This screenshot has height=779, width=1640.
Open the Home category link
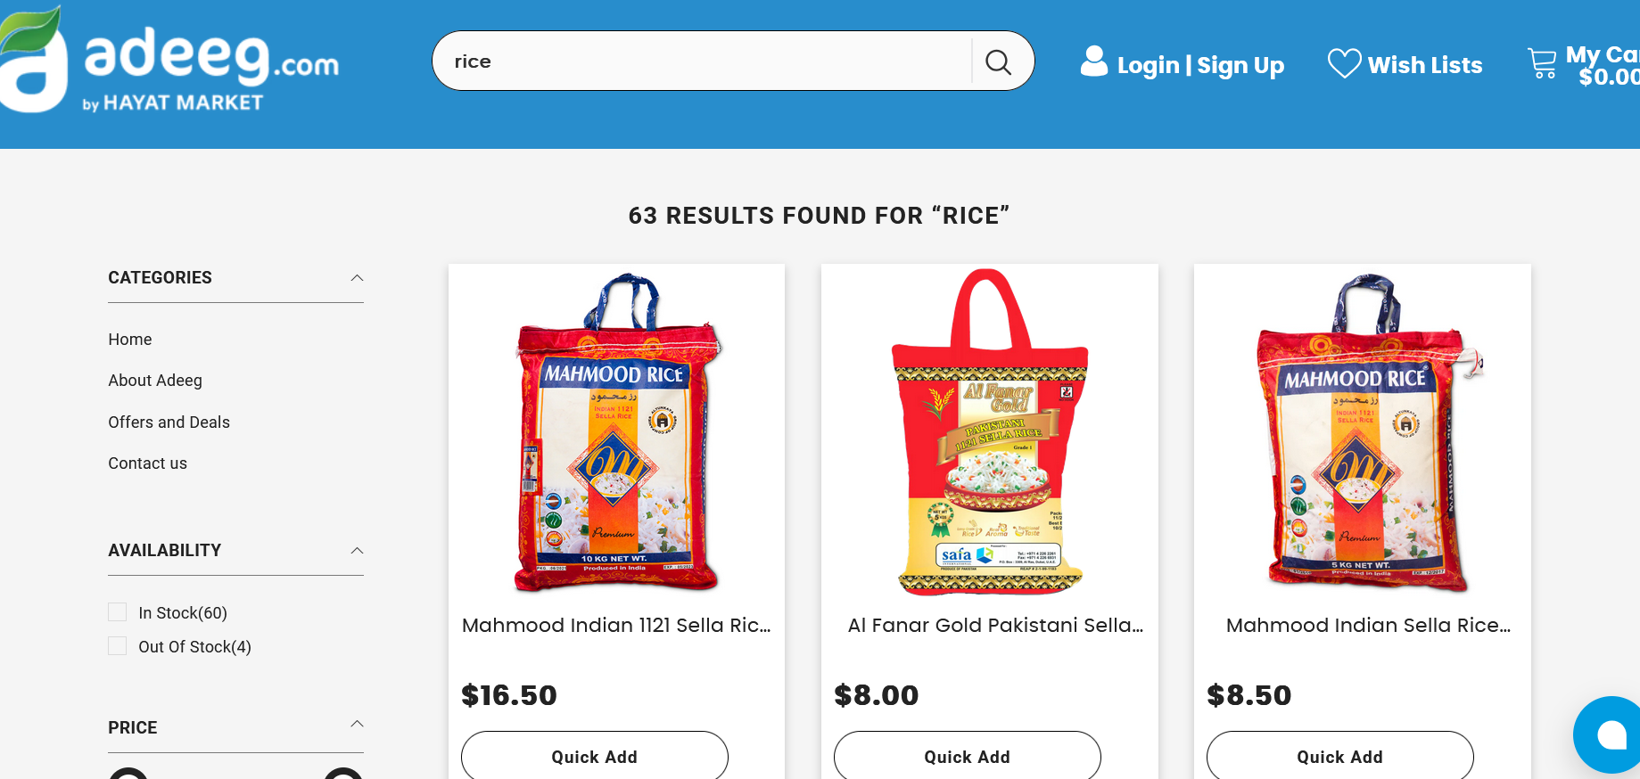130,340
